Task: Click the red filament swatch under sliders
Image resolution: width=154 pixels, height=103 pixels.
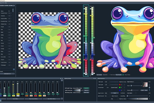Action: 36,96
